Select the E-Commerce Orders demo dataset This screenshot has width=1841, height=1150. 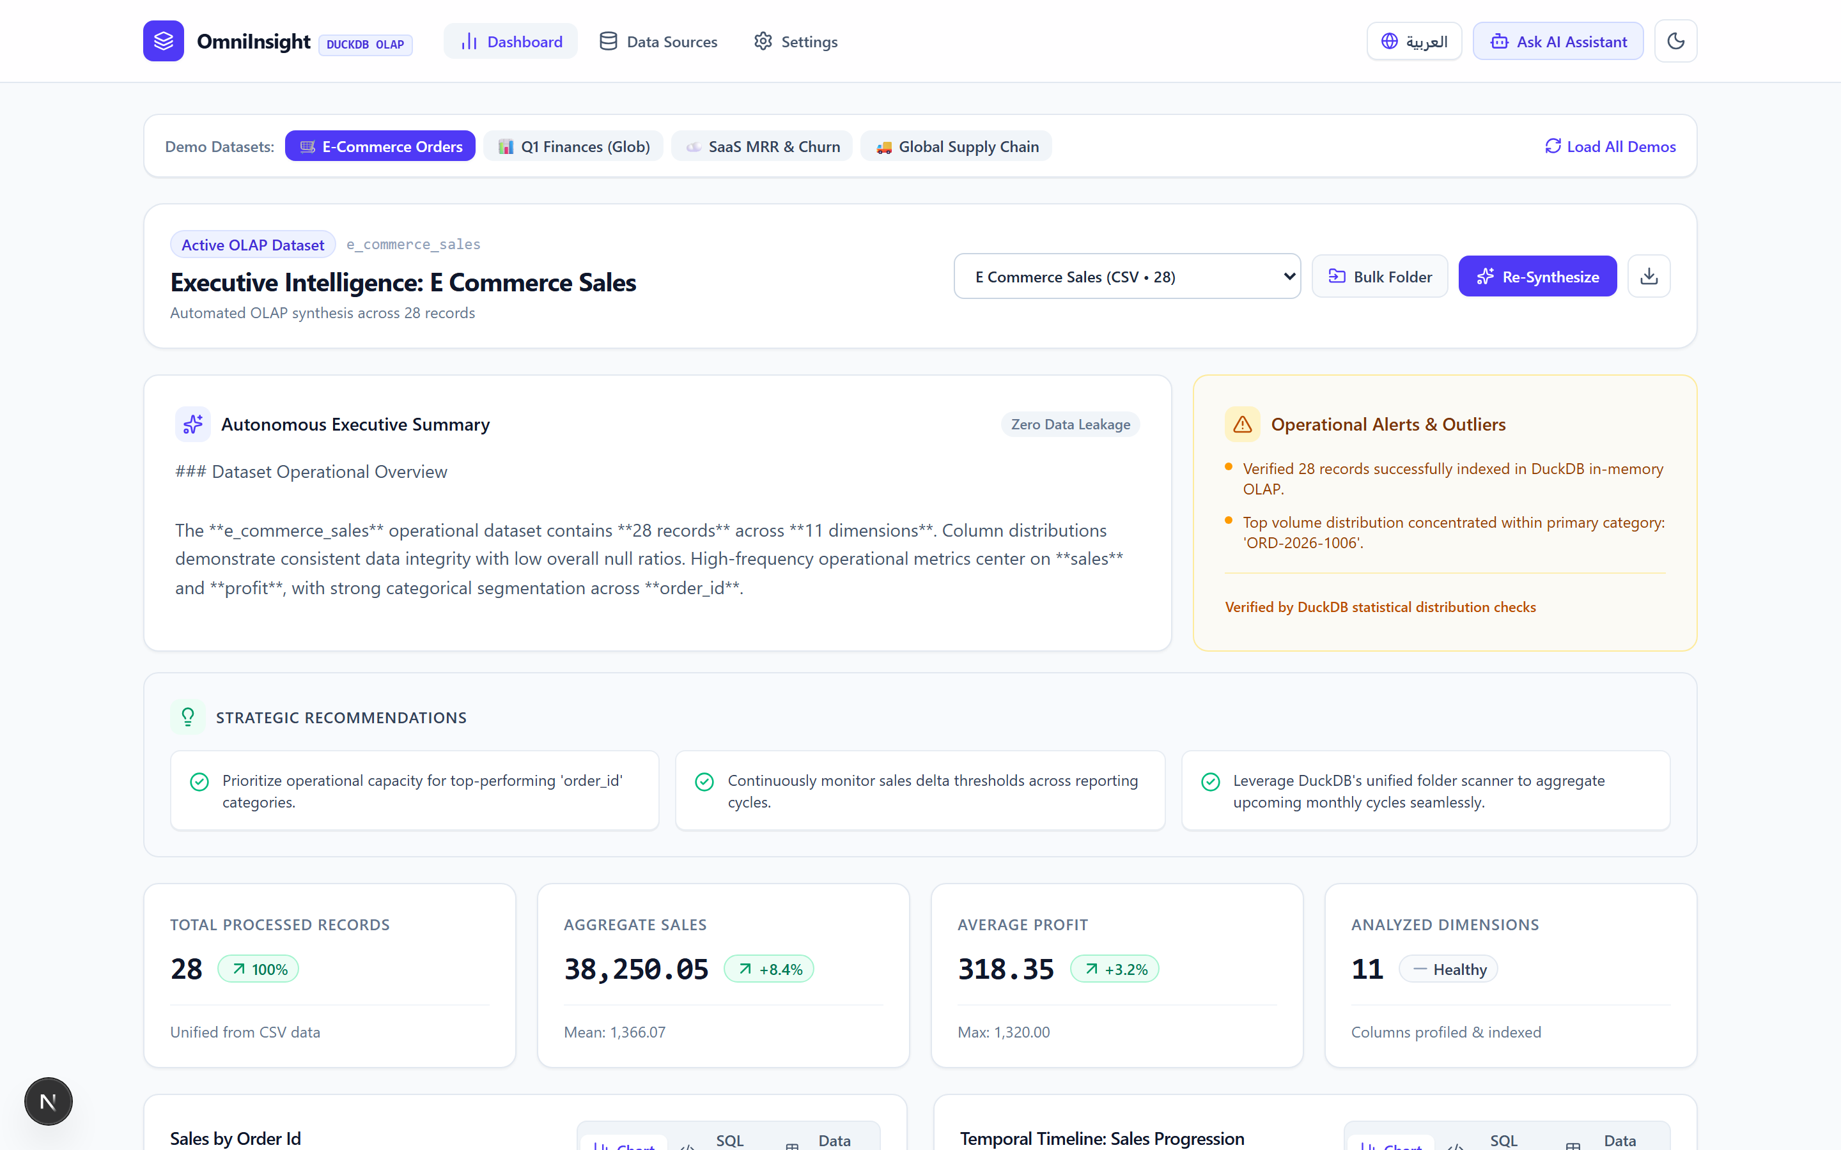[x=380, y=146]
